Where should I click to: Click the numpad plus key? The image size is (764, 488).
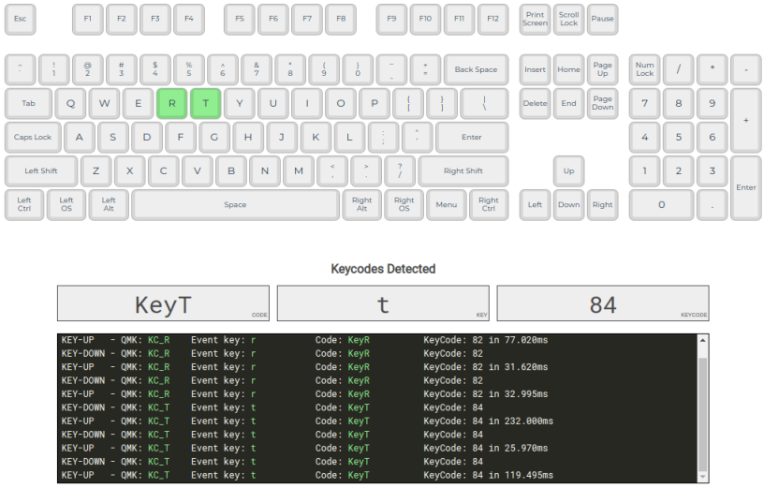745,120
